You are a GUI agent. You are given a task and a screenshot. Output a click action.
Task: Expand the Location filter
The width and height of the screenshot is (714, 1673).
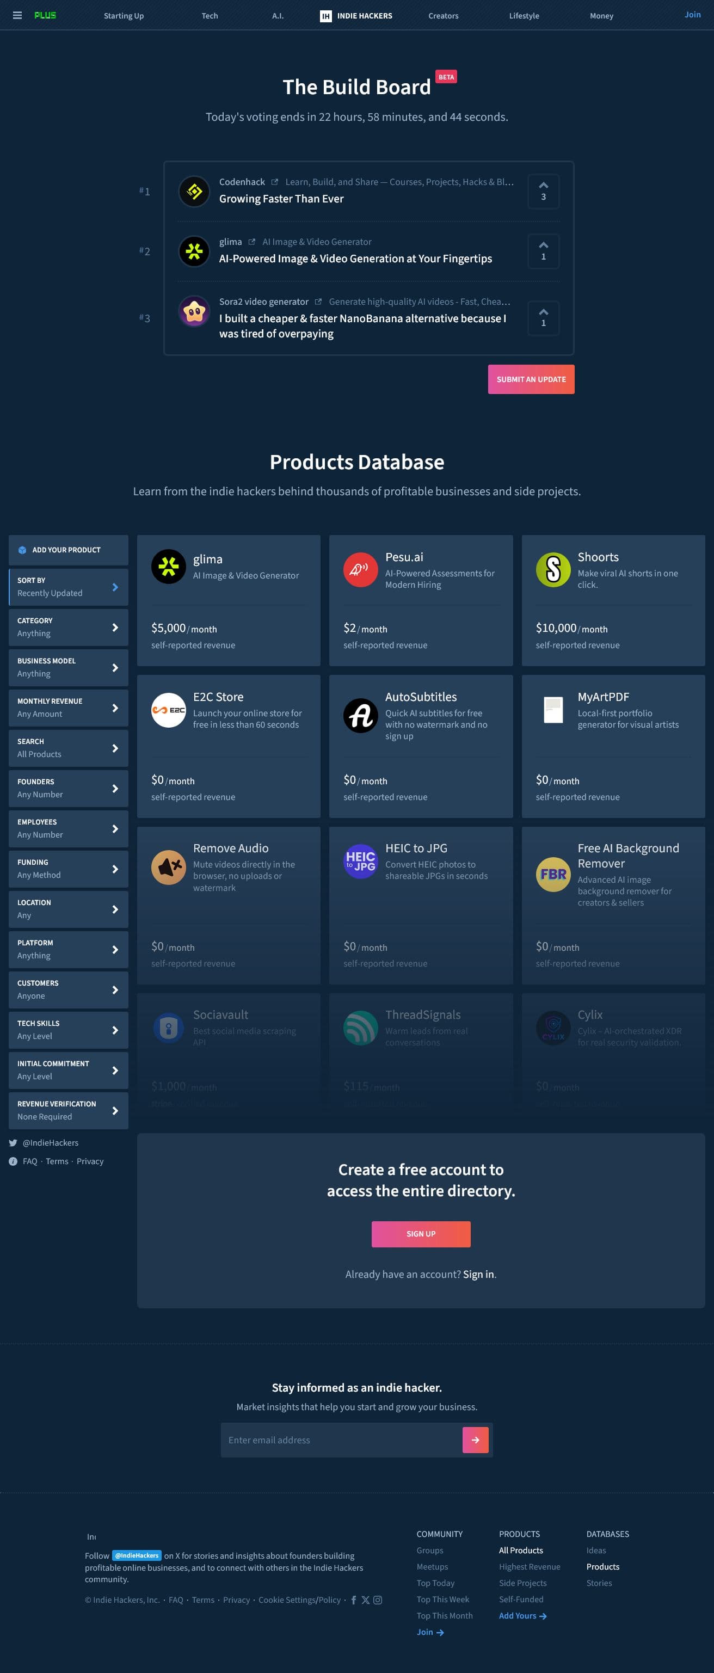click(x=68, y=909)
